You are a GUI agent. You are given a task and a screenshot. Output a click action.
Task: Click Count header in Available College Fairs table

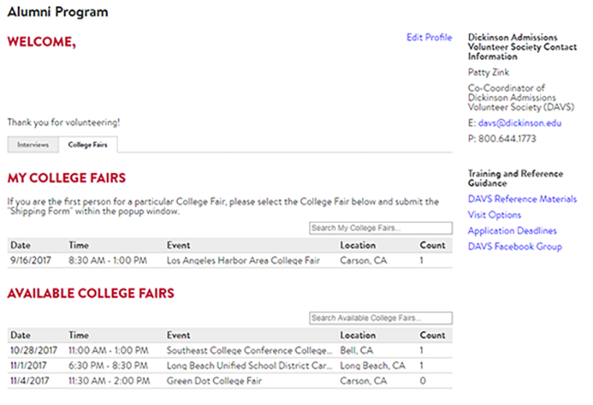tap(432, 336)
